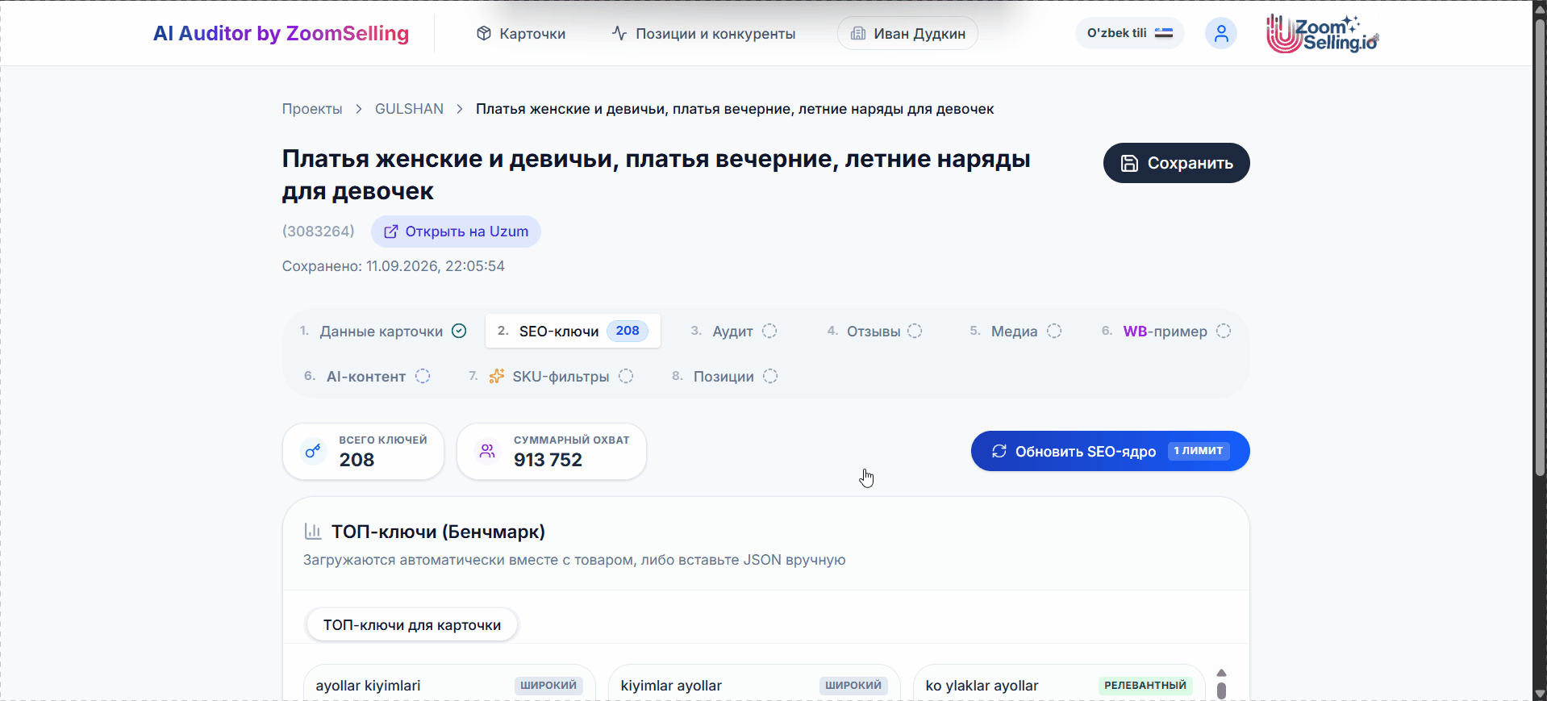Open the Карточки navigation item

tap(521, 33)
